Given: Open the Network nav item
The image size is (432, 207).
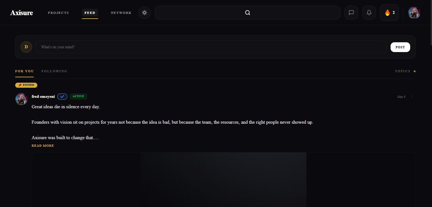Looking at the screenshot, I should coord(121,13).
